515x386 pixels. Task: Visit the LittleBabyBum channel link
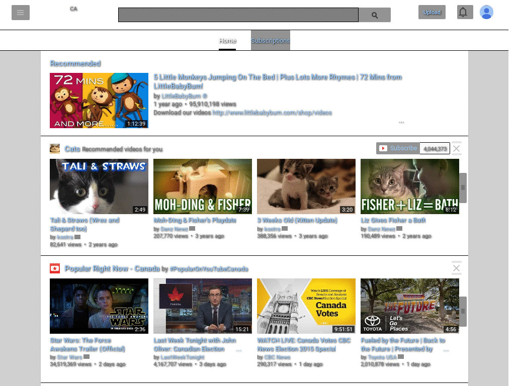tap(184, 96)
